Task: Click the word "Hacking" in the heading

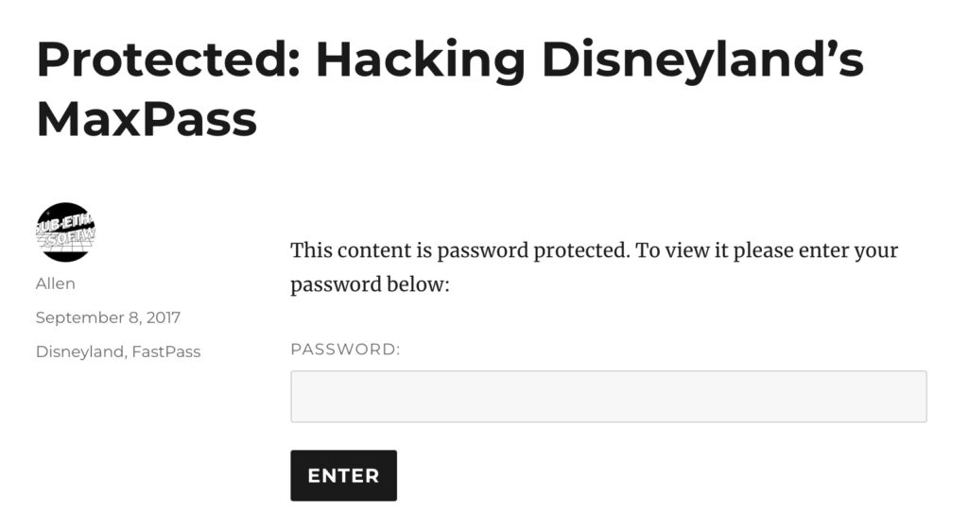Action: [x=420, y=60]
